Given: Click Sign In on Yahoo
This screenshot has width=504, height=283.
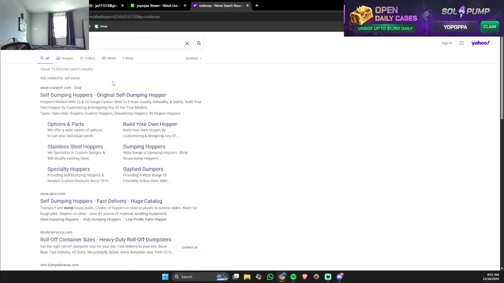Looking at the screenshot, I should tap(447, 43).
